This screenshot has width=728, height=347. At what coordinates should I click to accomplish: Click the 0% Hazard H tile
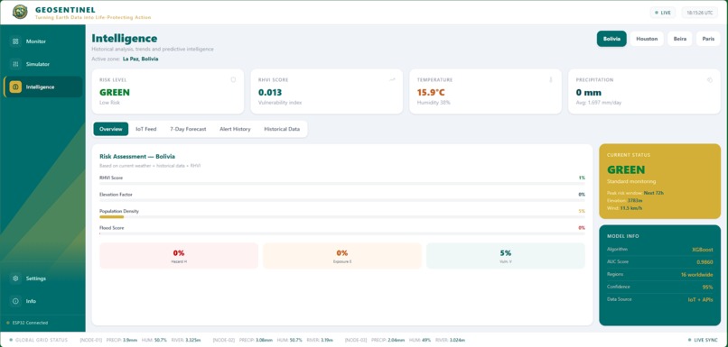(179, 256)
